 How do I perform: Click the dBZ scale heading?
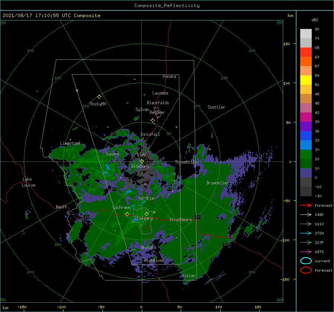315,20
